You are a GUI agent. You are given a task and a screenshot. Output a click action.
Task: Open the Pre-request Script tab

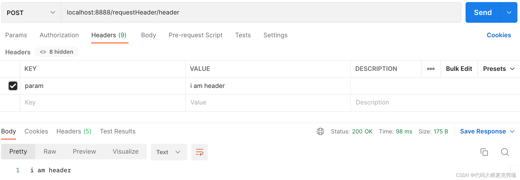[x=195, y=35]
